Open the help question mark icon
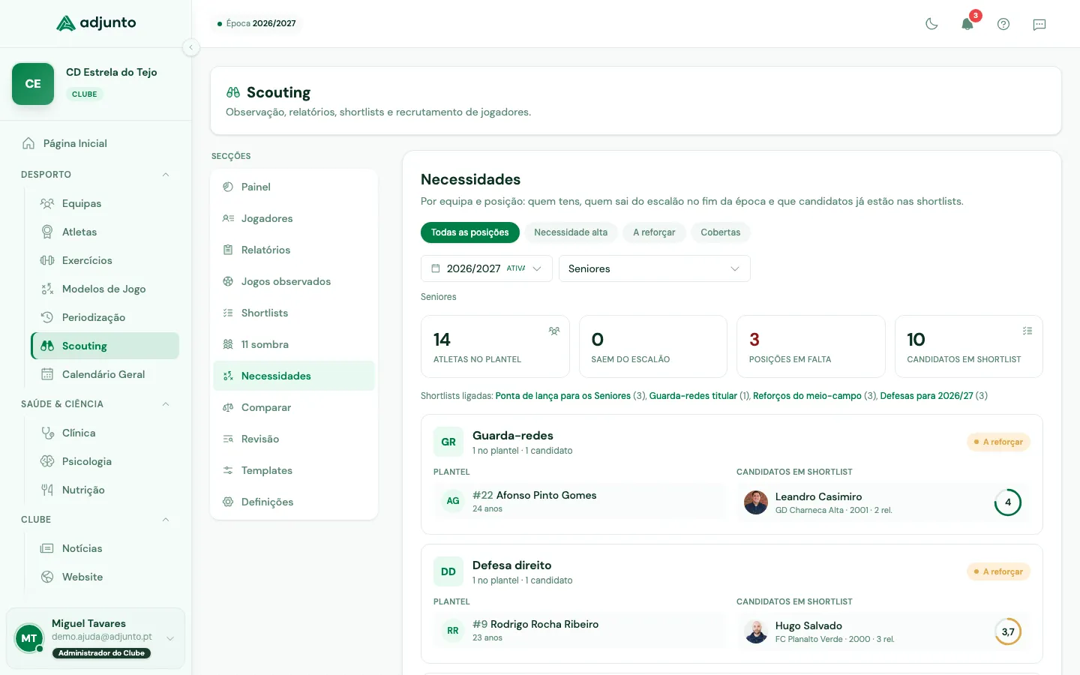The image size is (1080, 675). pyautogui.click(x=1003, y=24)
